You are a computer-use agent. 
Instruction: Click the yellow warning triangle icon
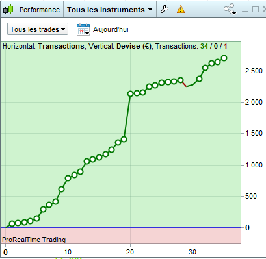click(181, 10)
